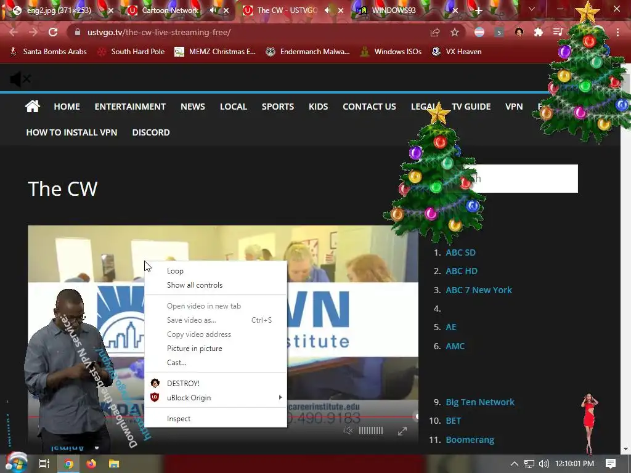This screenshot has width=631, height=473.
Task: Open the Extensions puzzle icon
Action: click(x=539, y=32)
